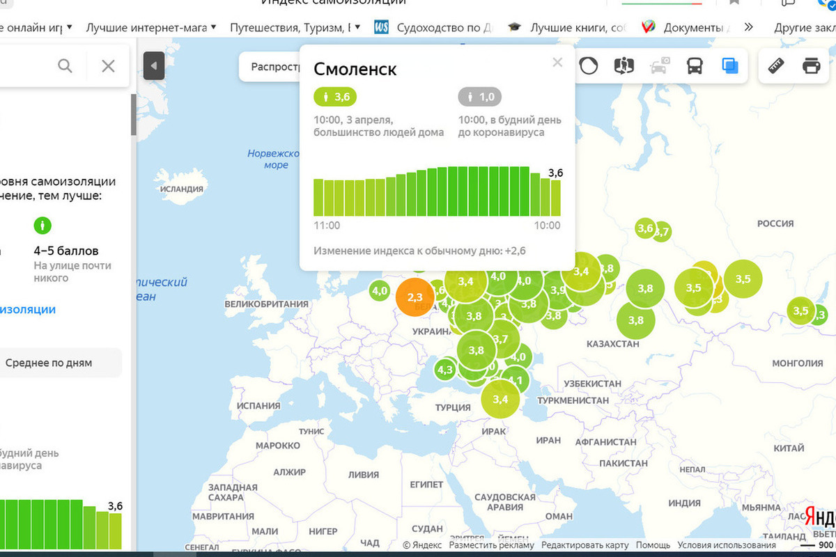Image resolution: width=836 pixels, height=557 pixels.
Task: Clear the search field with X
Action: tap(108, 66)
